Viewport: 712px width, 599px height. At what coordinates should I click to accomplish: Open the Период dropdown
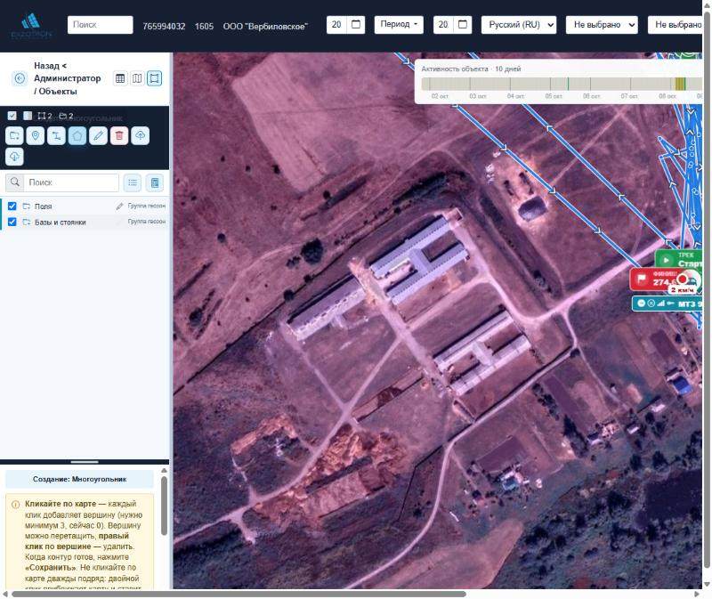coord(399,25)
